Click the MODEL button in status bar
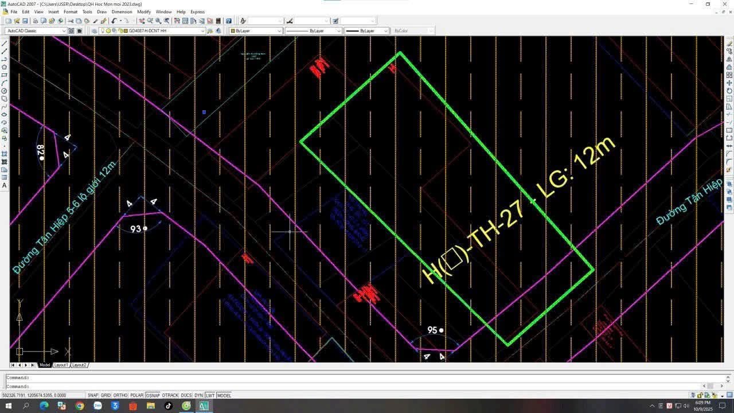This screenshot has height=413, width=734. click(x=224, y=395)
